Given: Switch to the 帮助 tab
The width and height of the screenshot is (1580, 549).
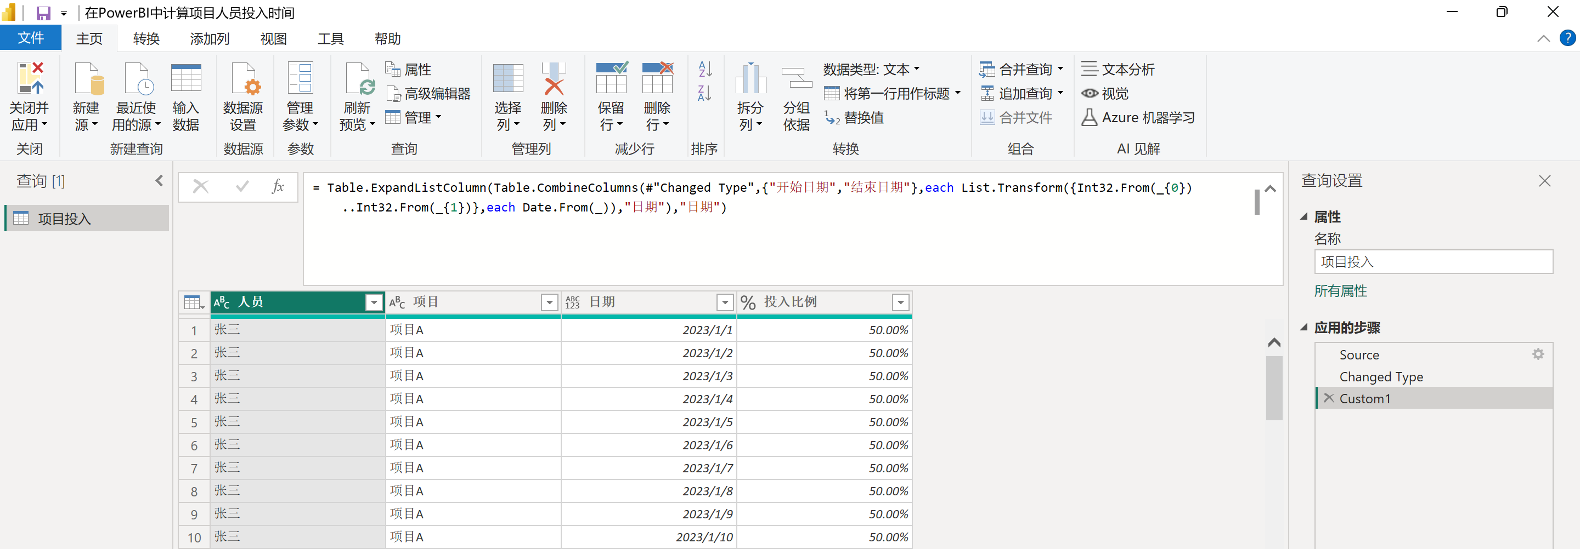Looking at the screenshot, I should pos(388,38).
